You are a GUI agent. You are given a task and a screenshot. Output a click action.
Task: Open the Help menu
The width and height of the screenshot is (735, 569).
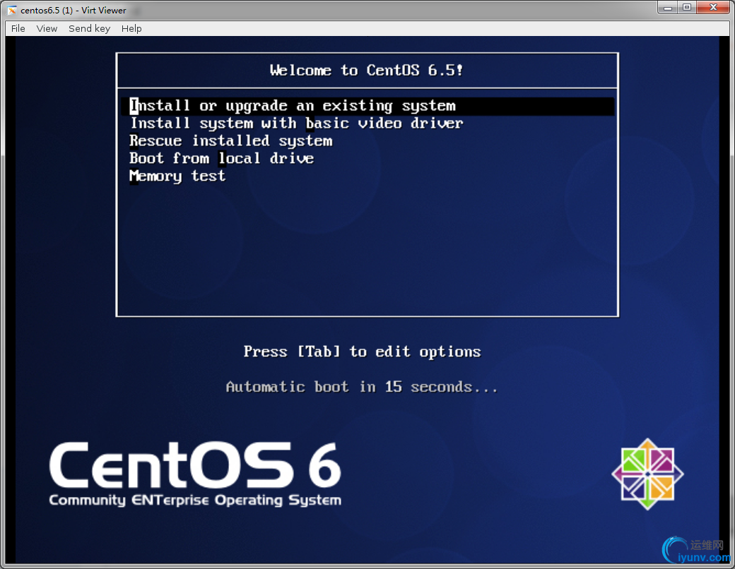pyautogui.click(x=131, y=28)
